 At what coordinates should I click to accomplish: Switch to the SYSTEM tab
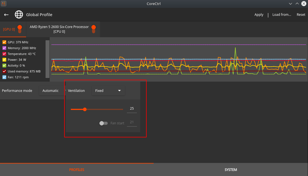coord(231,170)
